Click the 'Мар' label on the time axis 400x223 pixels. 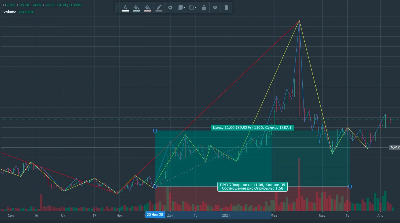coord(322,215)
